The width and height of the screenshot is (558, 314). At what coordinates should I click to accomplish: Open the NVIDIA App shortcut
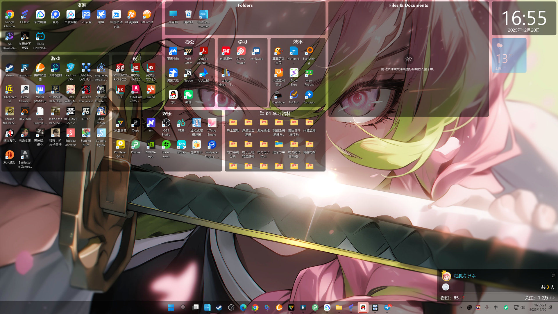pyautogui.click(x=151, y=145)
